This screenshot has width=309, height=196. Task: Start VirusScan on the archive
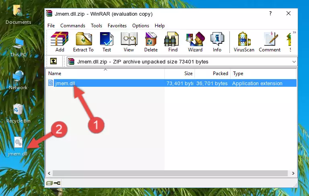pos(244,42)
